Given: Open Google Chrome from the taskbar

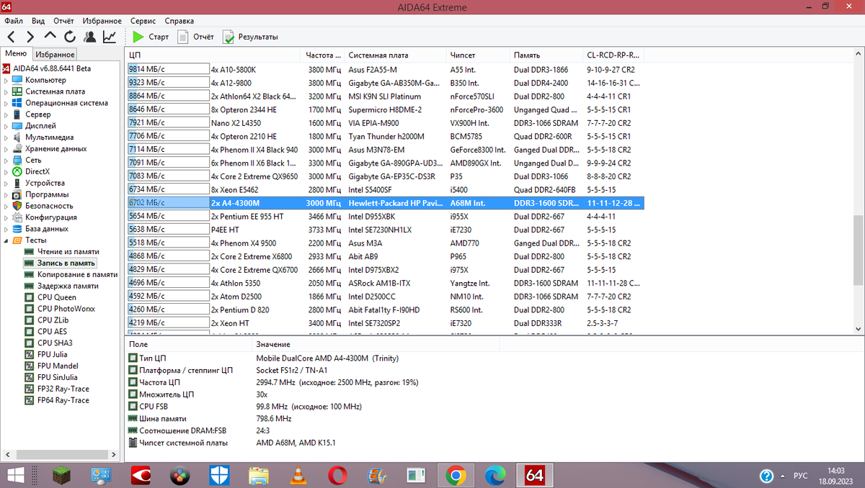Looking at the screenshot, I should click(456, 476).
